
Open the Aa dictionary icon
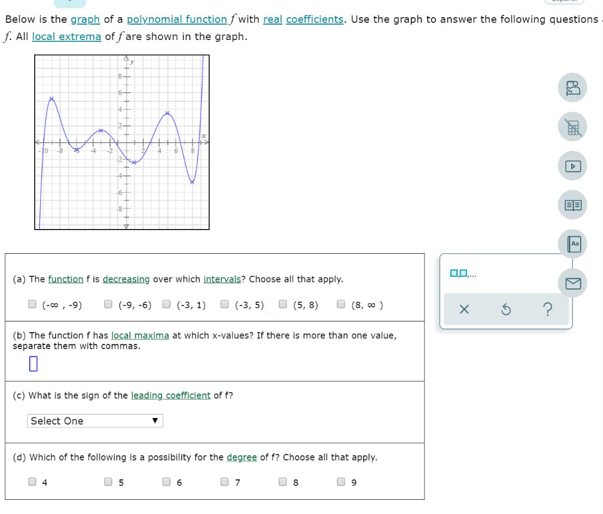[x=572, y=243]
